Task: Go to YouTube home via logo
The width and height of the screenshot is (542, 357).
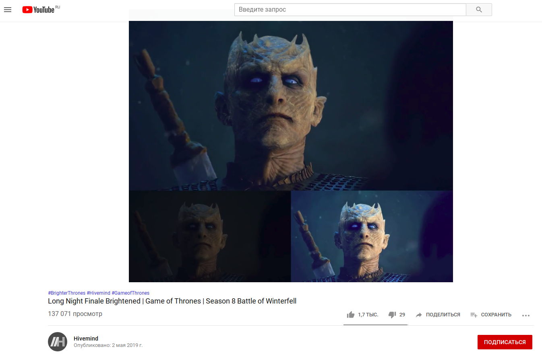Action: [x=38, y=10]
